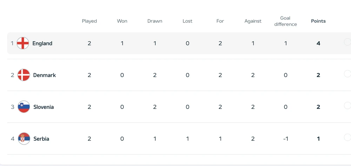Click the Points column header
This screenshot has height=166, width=351.
coord(318,21)
